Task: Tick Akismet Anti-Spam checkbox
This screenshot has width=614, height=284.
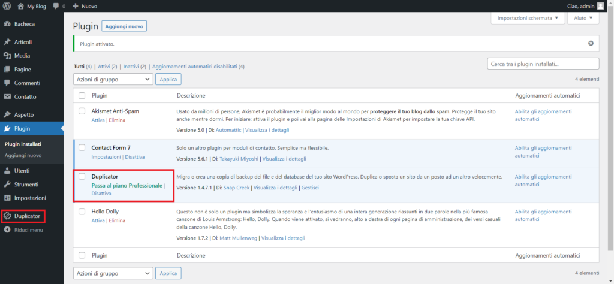Action: click(x=82, y=111)
